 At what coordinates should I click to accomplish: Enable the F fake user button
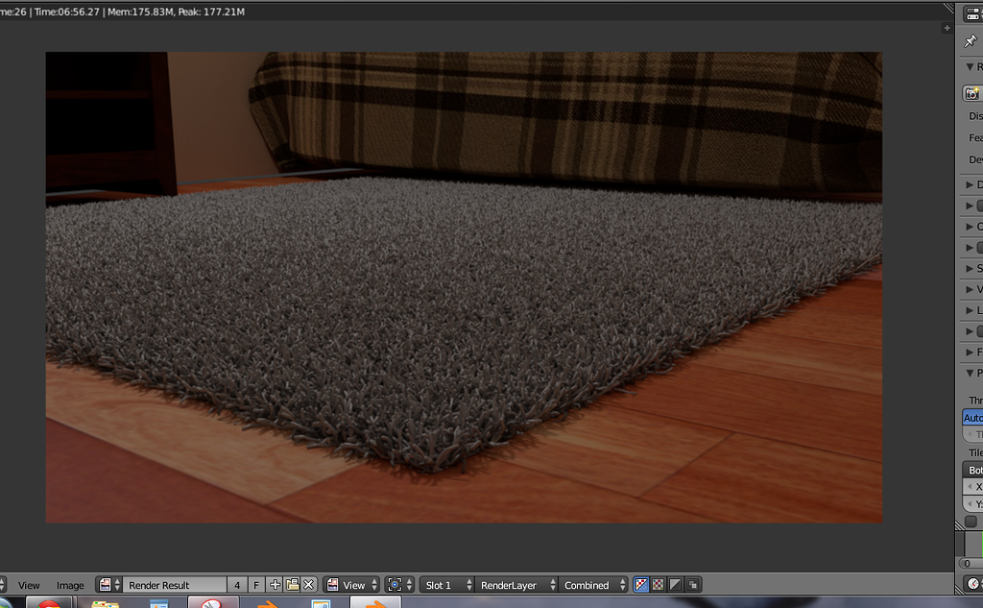tap(255, 585)
